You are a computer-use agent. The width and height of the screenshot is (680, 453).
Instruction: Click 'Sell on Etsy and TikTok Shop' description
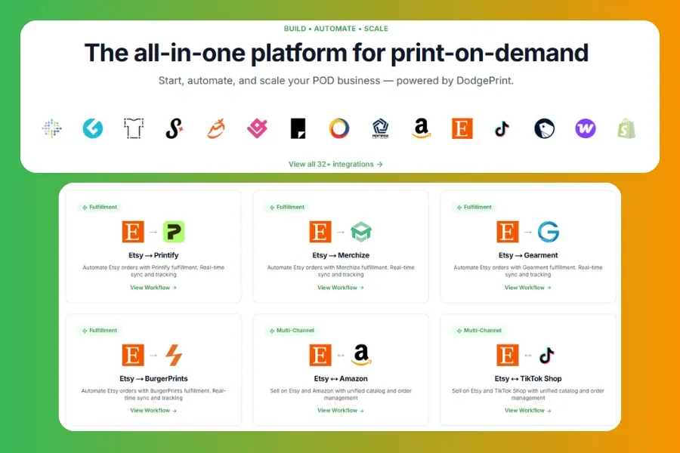pos(528,394)
